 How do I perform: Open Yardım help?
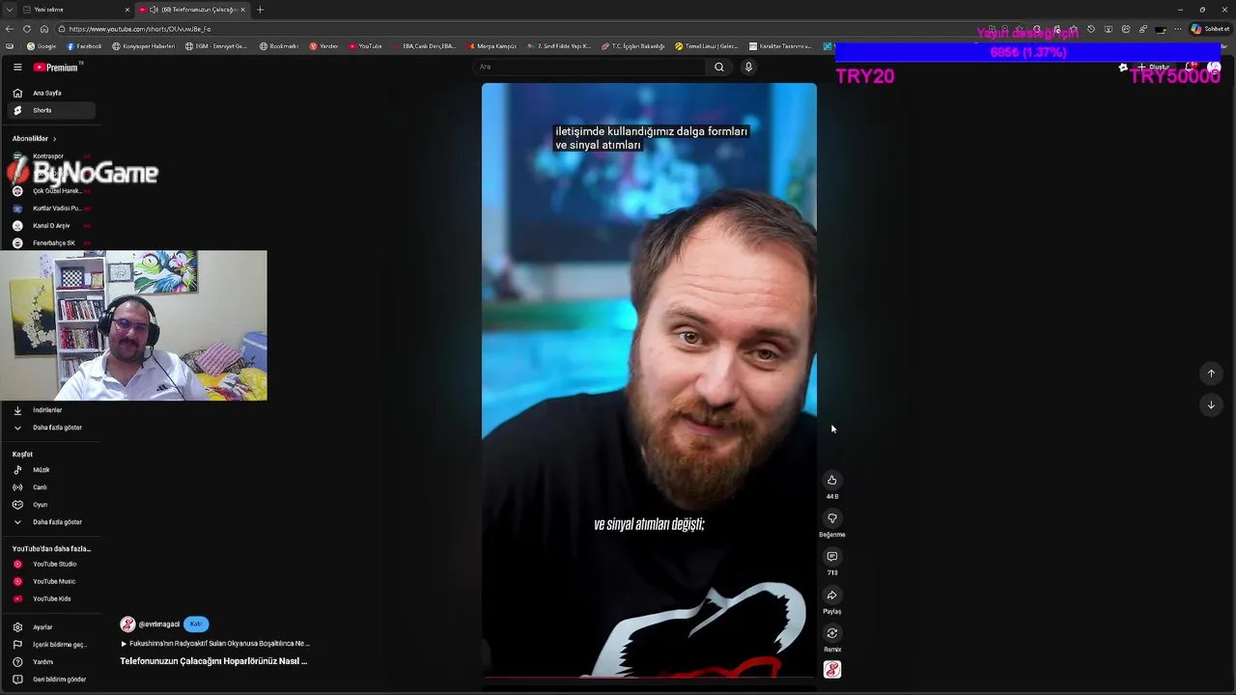click(x=50, y=662)
